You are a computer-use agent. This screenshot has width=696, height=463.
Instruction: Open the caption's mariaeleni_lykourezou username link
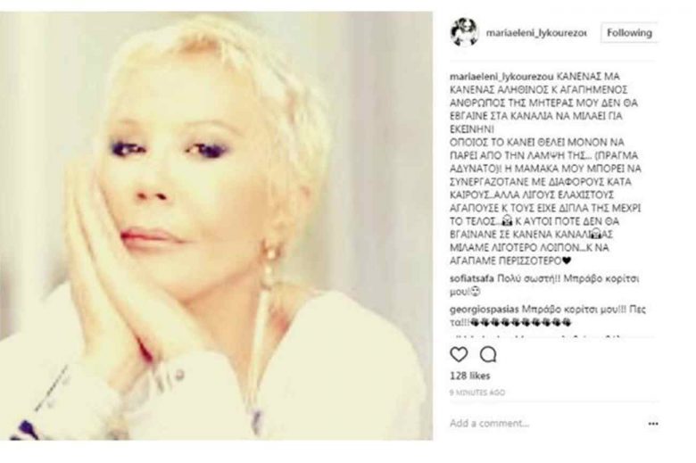point(501,77)
